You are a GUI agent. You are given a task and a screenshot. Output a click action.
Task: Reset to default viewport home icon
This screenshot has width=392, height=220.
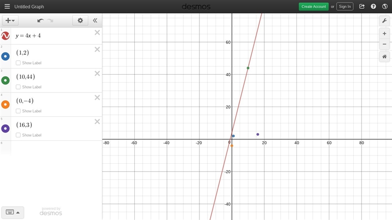pos(385,57)
